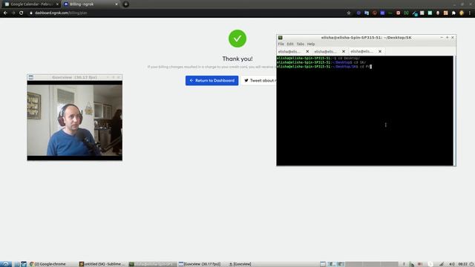Bookmark this page with the star icon
The width and height of the screenshot is (475, 267).
coord(349,13)
